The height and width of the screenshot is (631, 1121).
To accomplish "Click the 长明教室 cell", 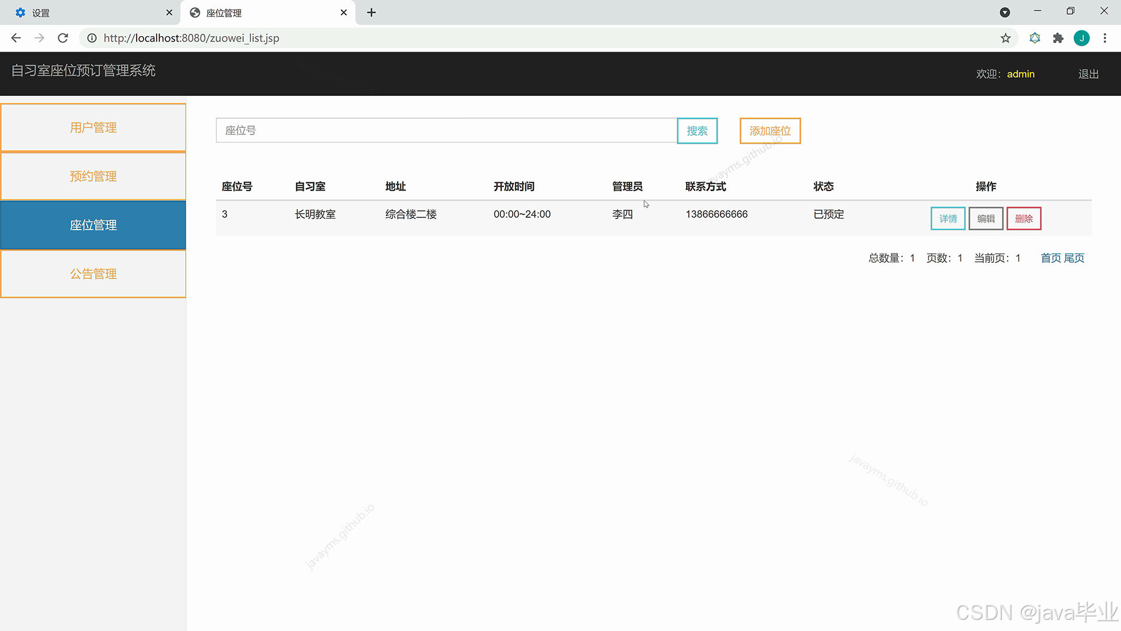I will tap(315, 214).
